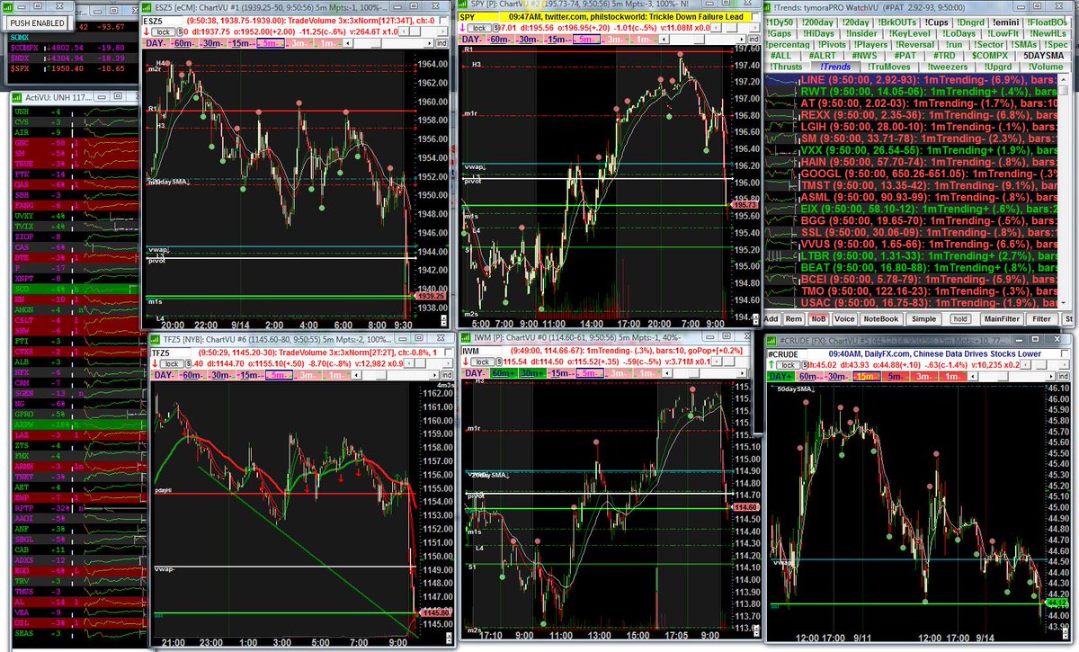Viewport: 1079px width, 652px height.
Task: Open the !1Dy50 watchlist tab
Action: click(780, 22)
